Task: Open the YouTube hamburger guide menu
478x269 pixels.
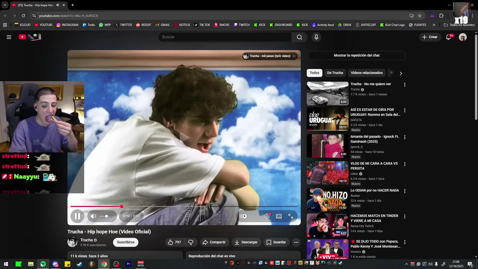Action: point(9,37)
